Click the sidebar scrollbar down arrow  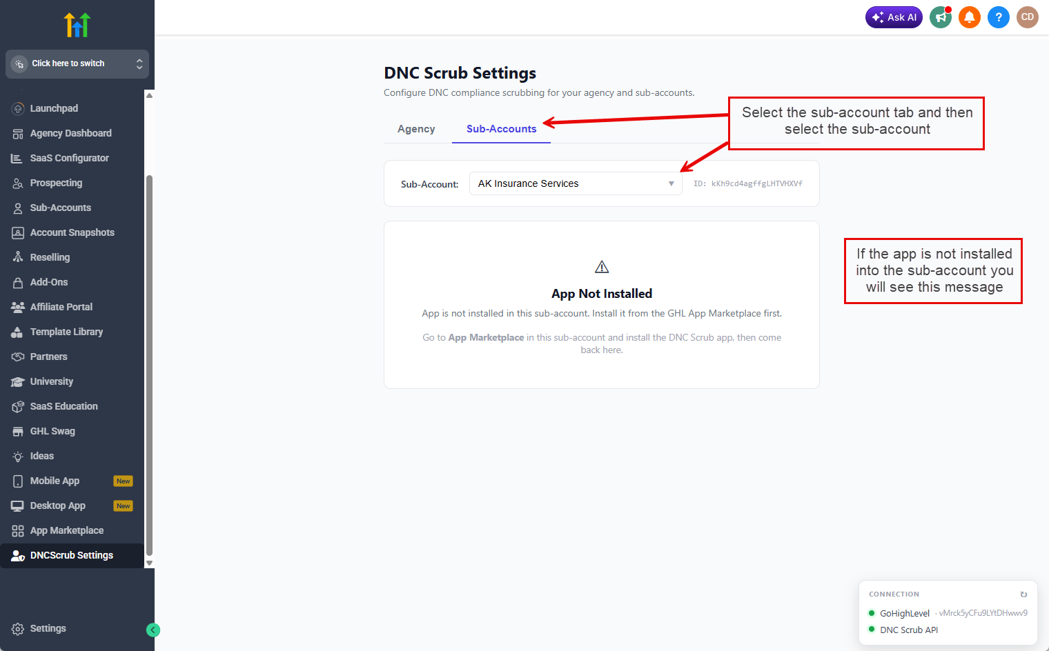pyautogui.click(x=149, y=563)
